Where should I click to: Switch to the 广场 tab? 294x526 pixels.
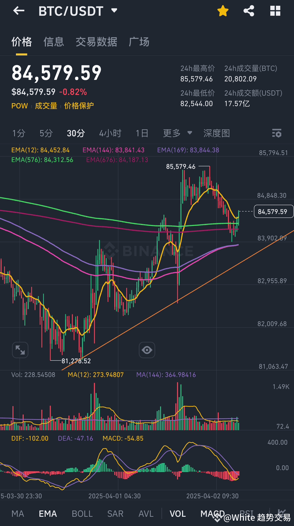click(139, 42)
